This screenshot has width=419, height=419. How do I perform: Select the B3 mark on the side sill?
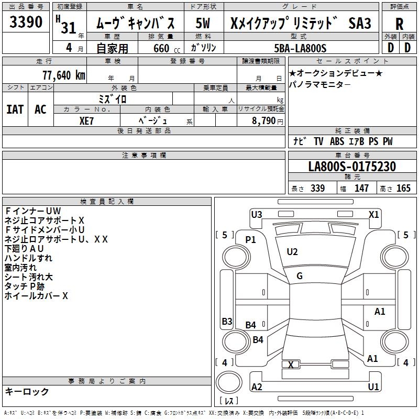227,321
